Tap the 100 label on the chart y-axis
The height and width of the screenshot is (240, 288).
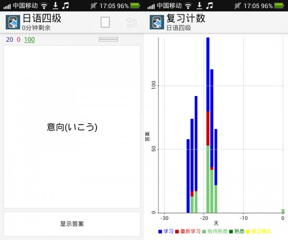point(154,85)
